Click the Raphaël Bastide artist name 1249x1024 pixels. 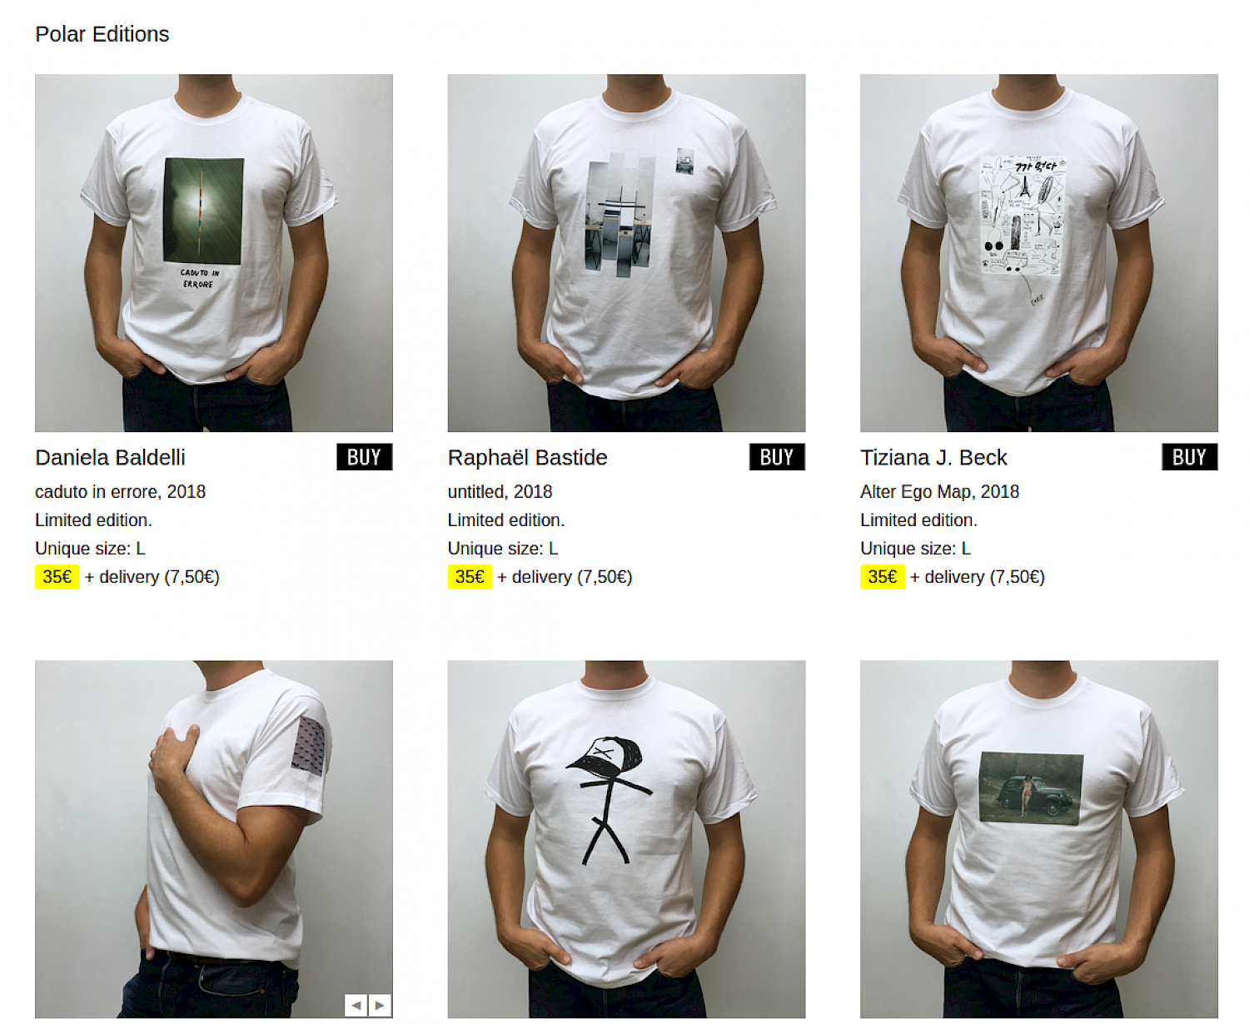[528, 458]
